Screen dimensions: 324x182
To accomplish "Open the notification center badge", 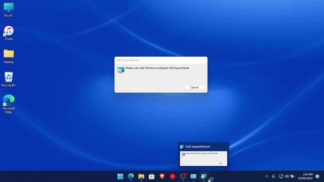I will 317,176.
